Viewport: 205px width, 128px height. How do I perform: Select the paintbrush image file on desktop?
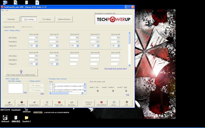16,2
